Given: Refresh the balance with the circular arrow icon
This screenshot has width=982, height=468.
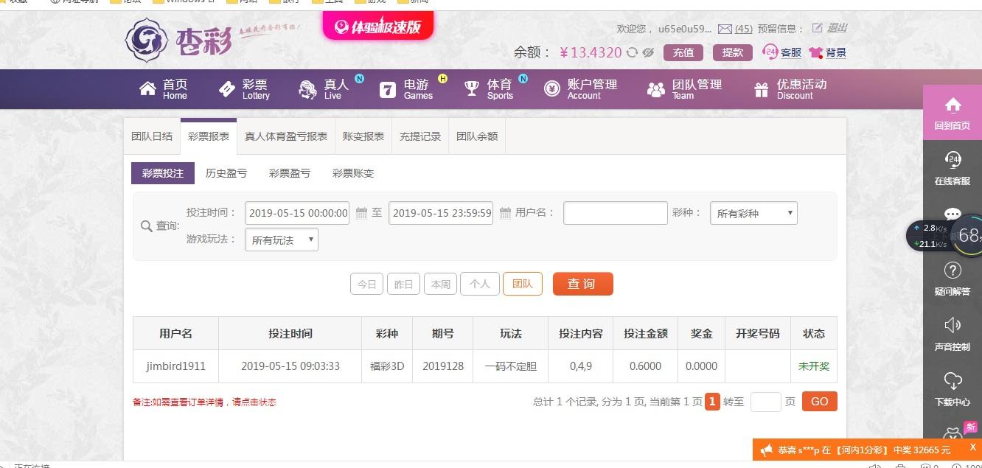Looking at the screenshot, I should 632,52.
